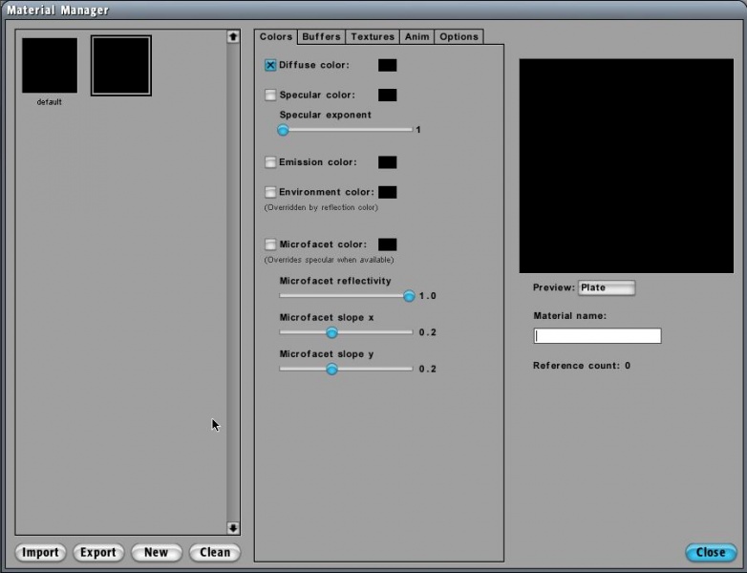This screenshot has width=747, height=573.
Task: Switch to the Textures tab
Action: pyautogui.click(x=373, y=36)
